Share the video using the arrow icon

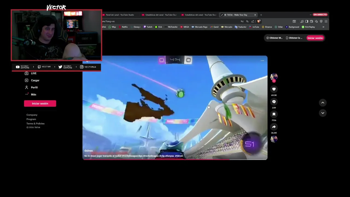[274, 127]
